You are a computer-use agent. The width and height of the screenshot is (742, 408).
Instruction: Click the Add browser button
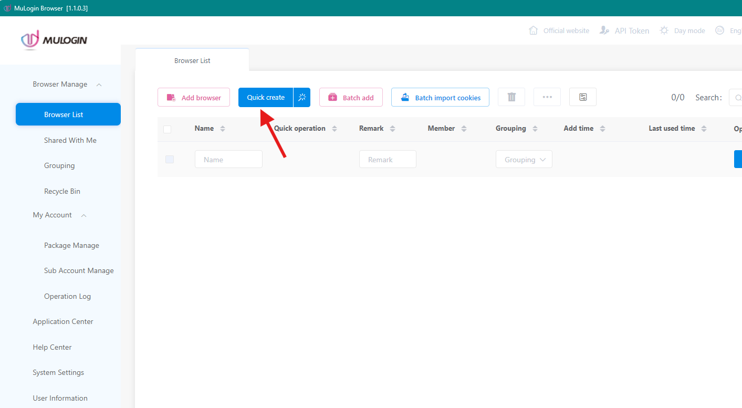[x=193, y=97]
